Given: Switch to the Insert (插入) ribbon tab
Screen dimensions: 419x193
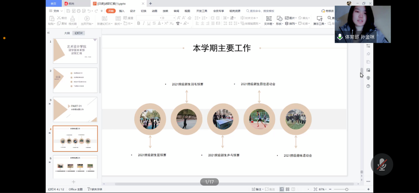Looking at the screenshot, I should point(121,11).
